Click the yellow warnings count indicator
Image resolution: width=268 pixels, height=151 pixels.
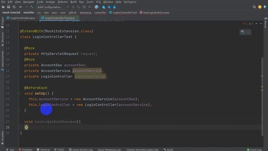coord(251,23)
